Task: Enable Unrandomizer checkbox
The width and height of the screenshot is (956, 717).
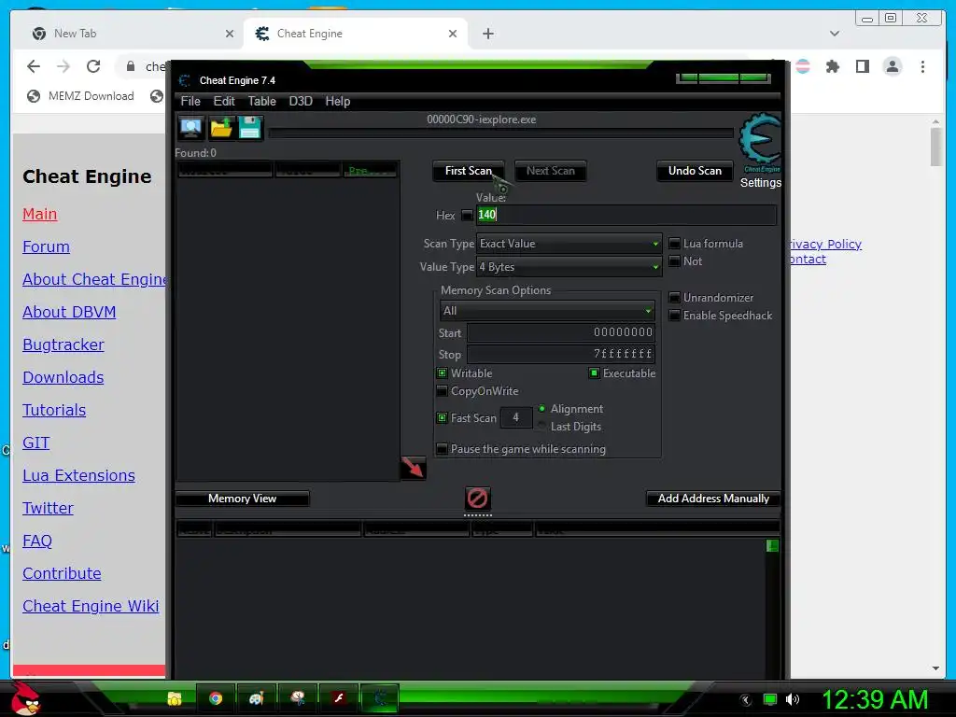Action: click(674, 298)
